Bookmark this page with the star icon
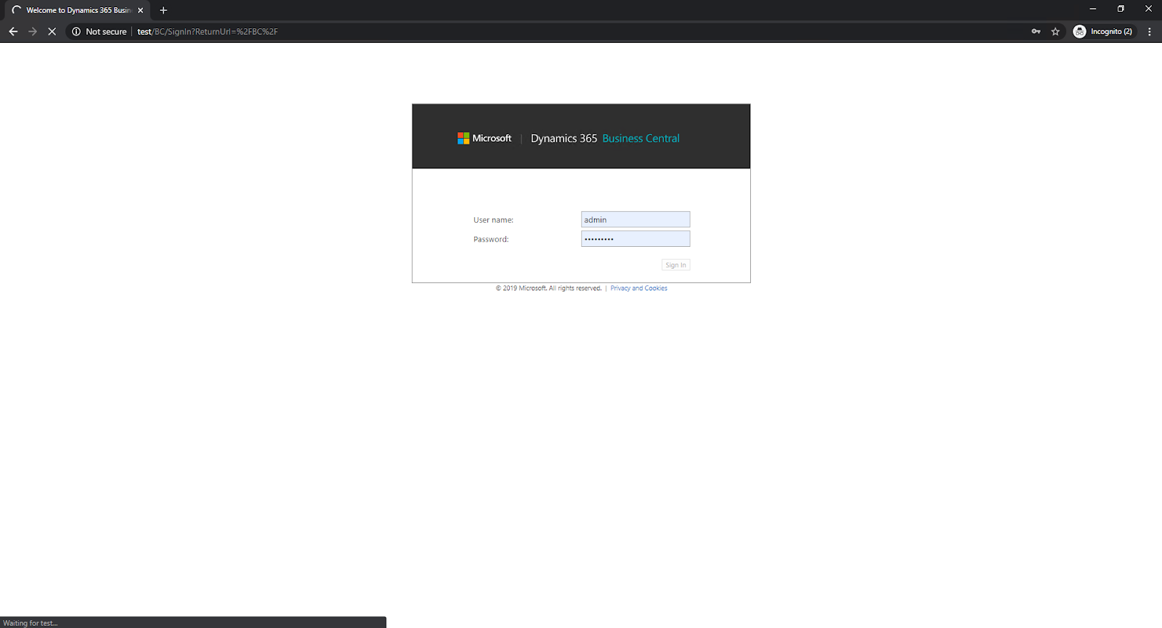The width and height of the screenshot is (1162, 628). tap(1056, 31)
